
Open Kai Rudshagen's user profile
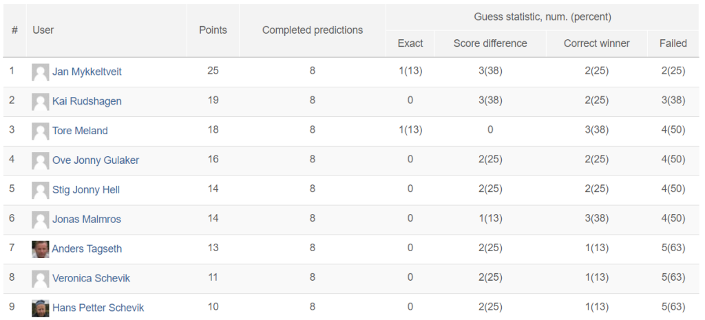[x=87, y=101]
